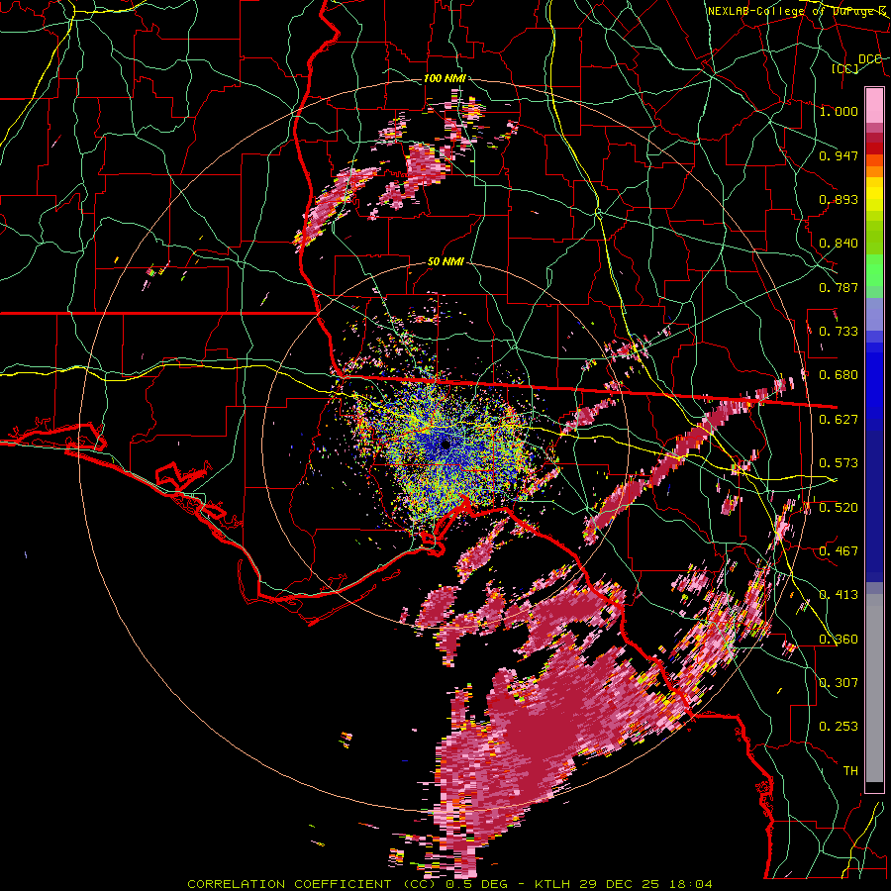Click the black radar site dot at center
This screenshot has width=891, height=891.
pos(445,445)
